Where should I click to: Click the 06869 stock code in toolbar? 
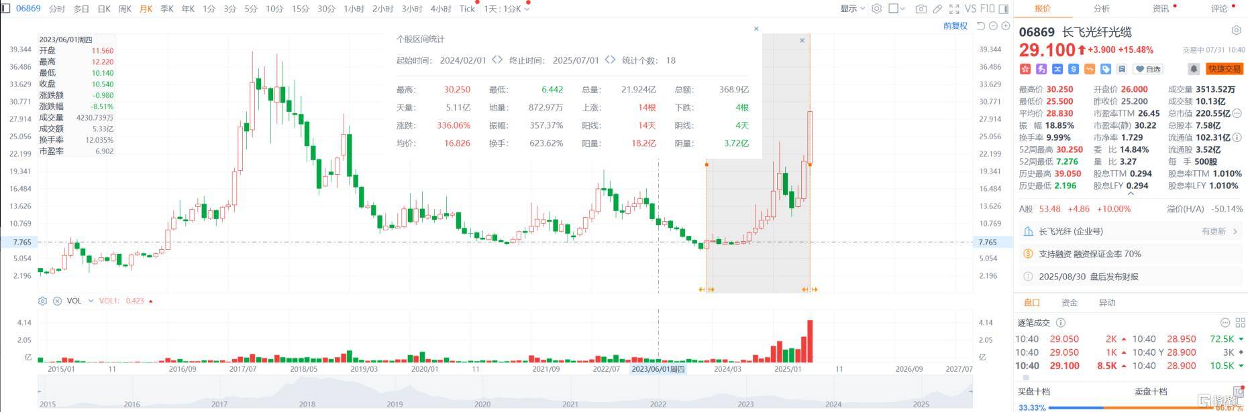point(28,9)
